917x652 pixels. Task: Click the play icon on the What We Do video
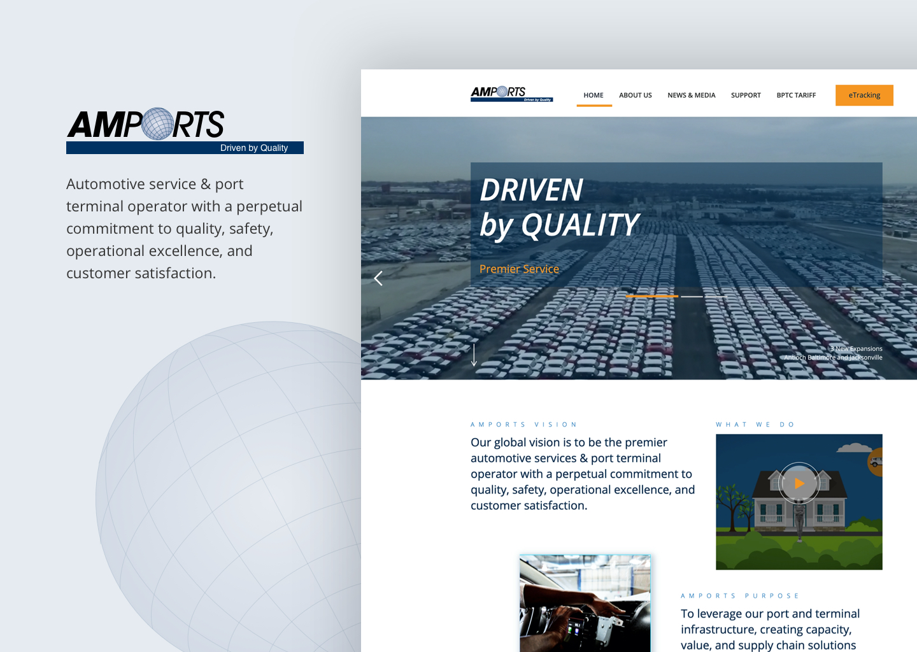(x=799, y=483)
